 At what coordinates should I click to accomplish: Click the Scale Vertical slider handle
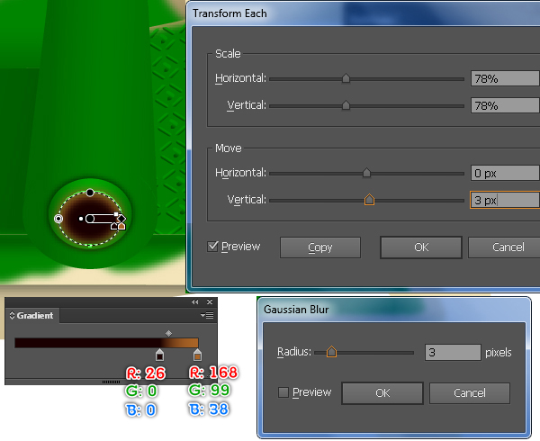point(346,105)
